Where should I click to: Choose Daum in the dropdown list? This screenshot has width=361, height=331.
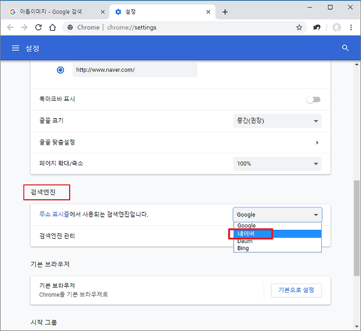pos(277,241)
